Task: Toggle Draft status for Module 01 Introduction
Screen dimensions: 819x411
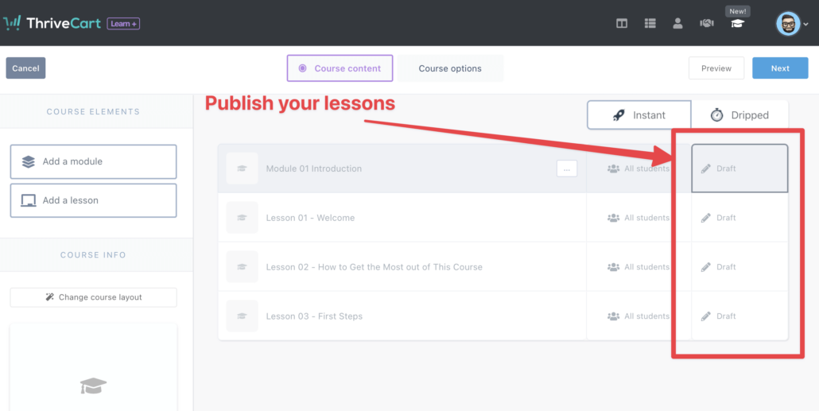Action: 739,169
